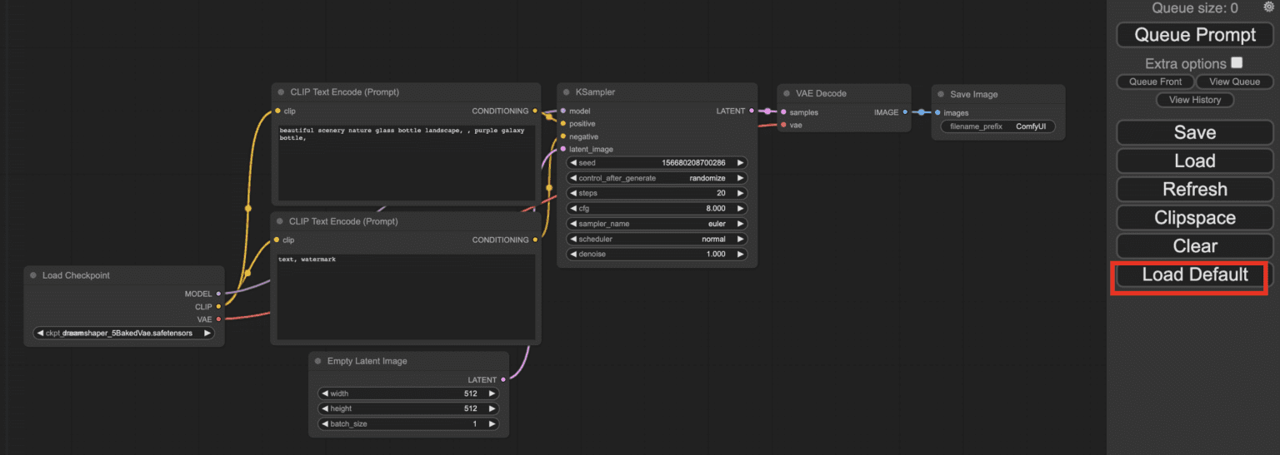
Task: Open View History
Action: [x=1194, y=100]
